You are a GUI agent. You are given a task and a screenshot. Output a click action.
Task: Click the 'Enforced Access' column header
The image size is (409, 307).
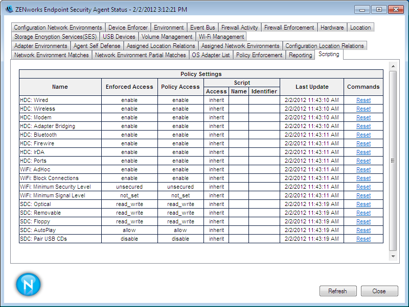[129, 87]
